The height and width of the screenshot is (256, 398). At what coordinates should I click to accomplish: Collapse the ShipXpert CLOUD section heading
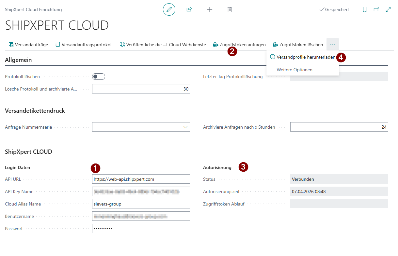point(29,152)
